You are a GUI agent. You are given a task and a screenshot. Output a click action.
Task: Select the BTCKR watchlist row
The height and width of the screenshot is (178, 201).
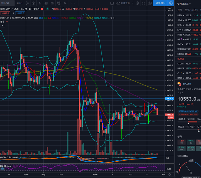(188, 69)
